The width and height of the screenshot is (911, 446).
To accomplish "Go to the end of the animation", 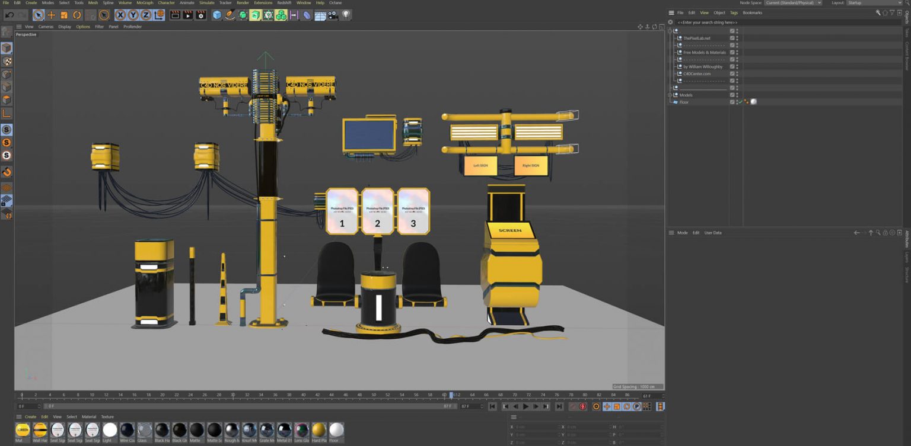I will (x=559, y=406).
